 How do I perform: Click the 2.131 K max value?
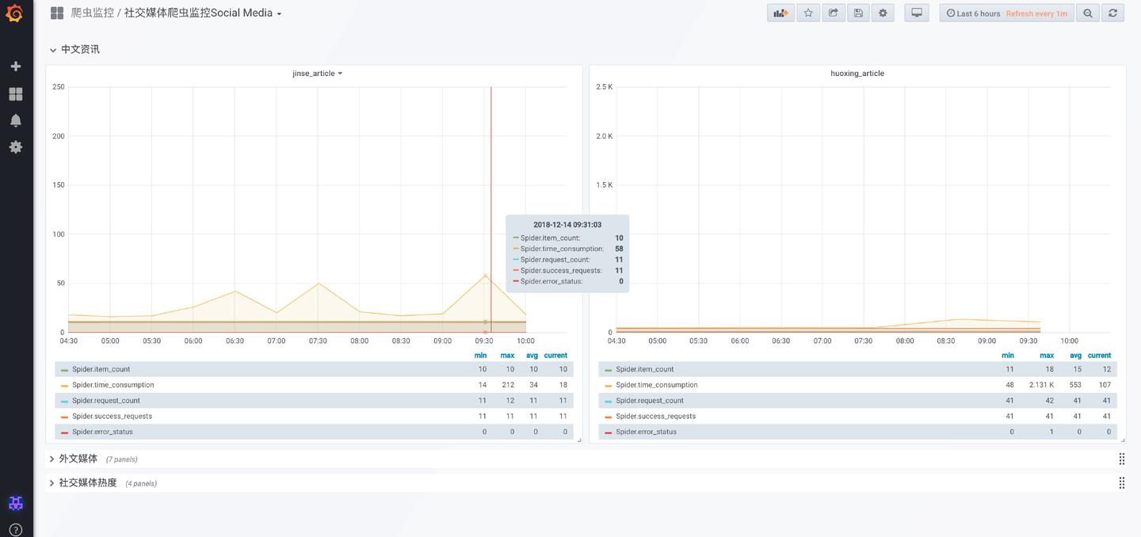coord(1041,385)
